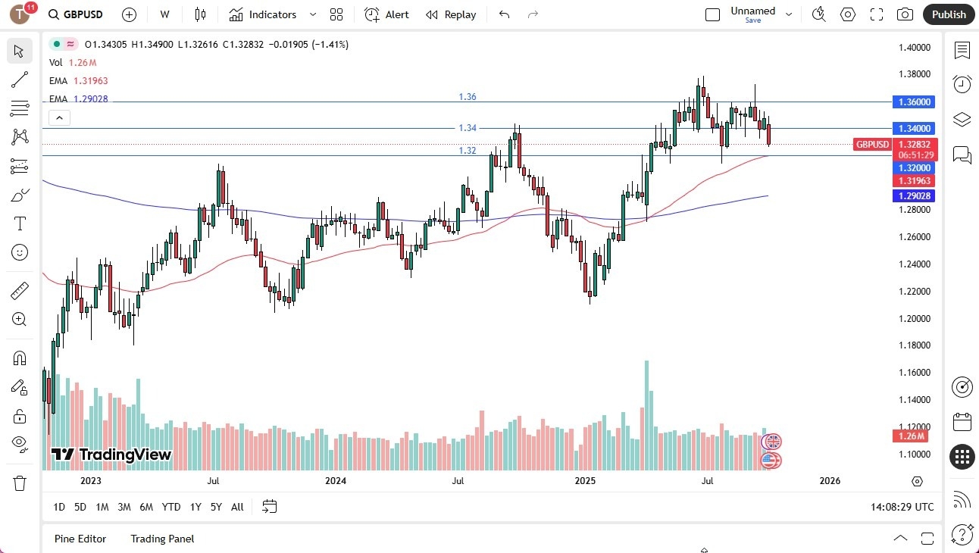This screenshot has width=979, height=553.
Task: Lock all drawings using the padlock icon
Action: click(x=20, y=415)
